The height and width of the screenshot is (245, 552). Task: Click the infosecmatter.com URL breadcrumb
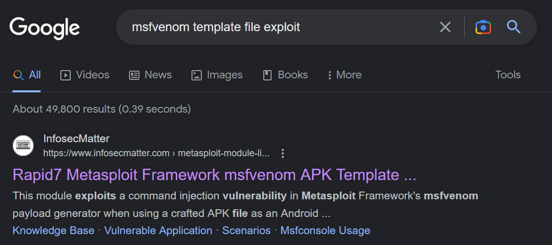[x=156, y=154]
